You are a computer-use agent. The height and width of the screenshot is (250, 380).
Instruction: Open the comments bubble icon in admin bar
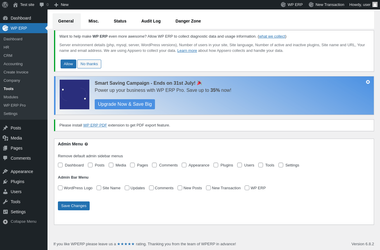(42, 5)
